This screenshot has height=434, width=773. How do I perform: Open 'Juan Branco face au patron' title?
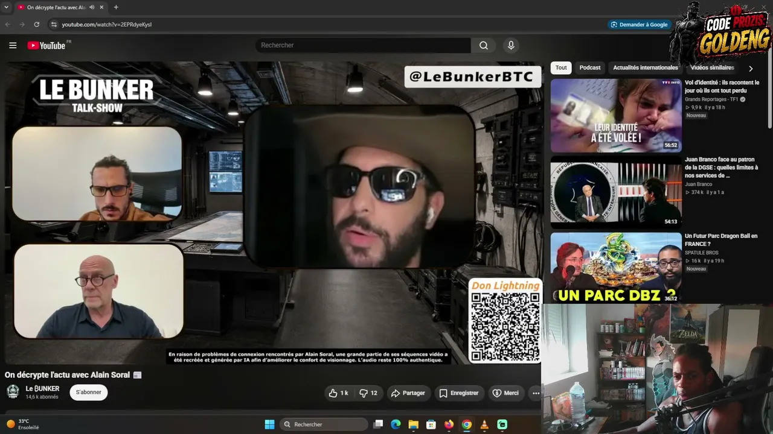click(722, 168)
